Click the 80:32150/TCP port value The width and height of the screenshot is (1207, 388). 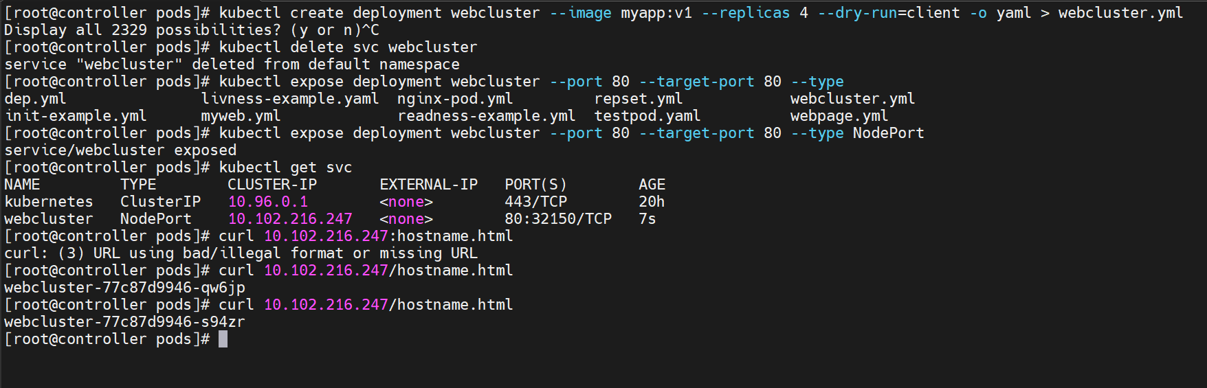tap(558, 219)
